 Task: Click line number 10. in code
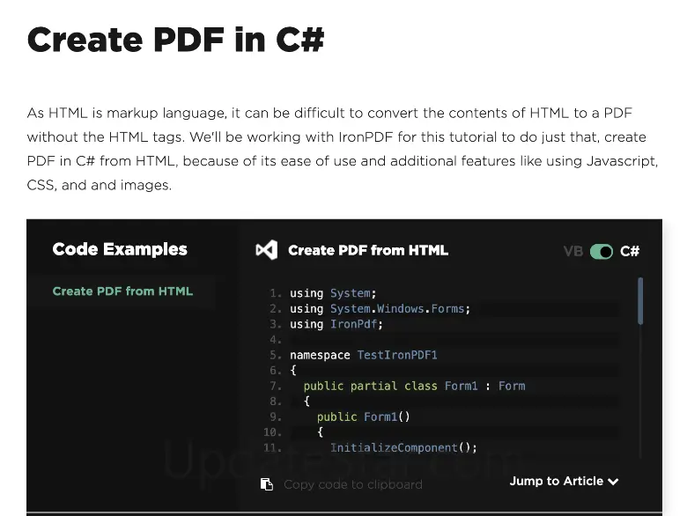point(272,432)
